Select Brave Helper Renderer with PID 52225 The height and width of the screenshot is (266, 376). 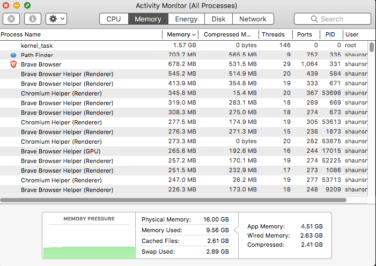183,161
